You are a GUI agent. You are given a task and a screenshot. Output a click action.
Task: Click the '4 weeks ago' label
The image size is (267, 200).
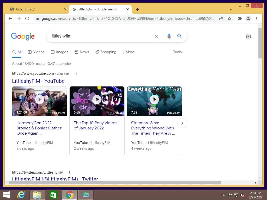click(141, 148)
